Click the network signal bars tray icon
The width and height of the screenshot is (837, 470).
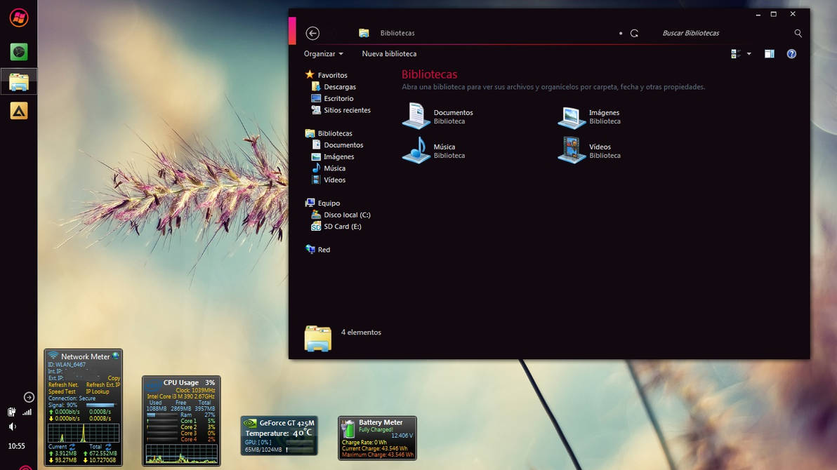(x=27, y=411)
